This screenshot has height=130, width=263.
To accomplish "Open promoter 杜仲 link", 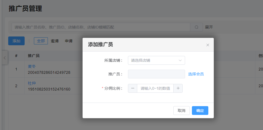I will (32, 83).
